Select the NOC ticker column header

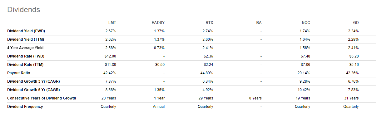305,23
